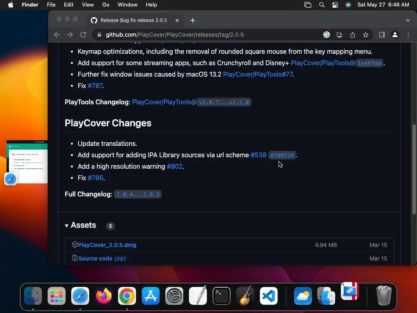This screenshot has width=417, height=313.
Task: Open the PlayTools v2.0.7...v2.1.0 changelog link
Action: [x=191, y=102]
